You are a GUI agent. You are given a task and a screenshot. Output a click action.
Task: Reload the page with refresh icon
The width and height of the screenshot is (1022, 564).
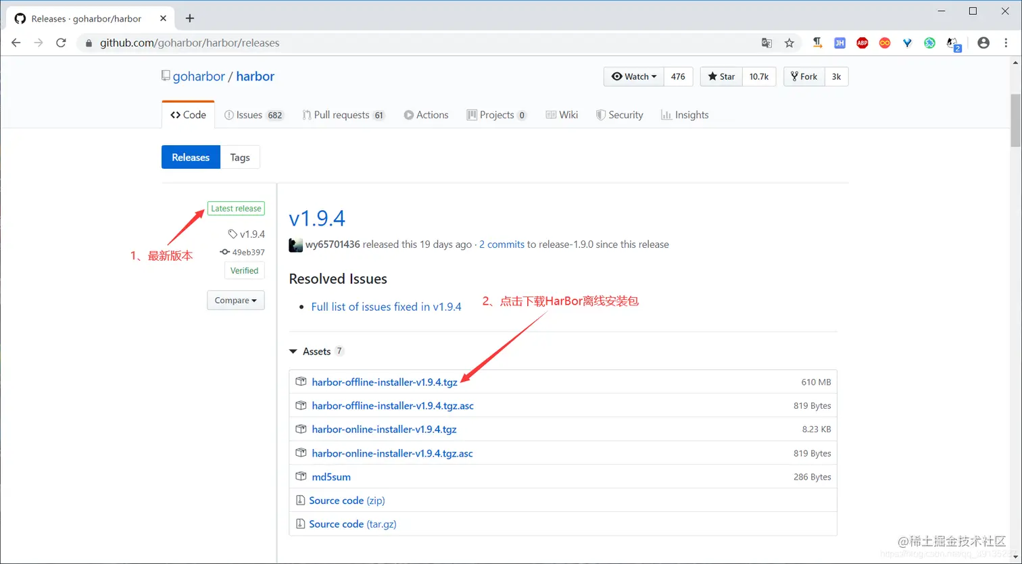61,43
